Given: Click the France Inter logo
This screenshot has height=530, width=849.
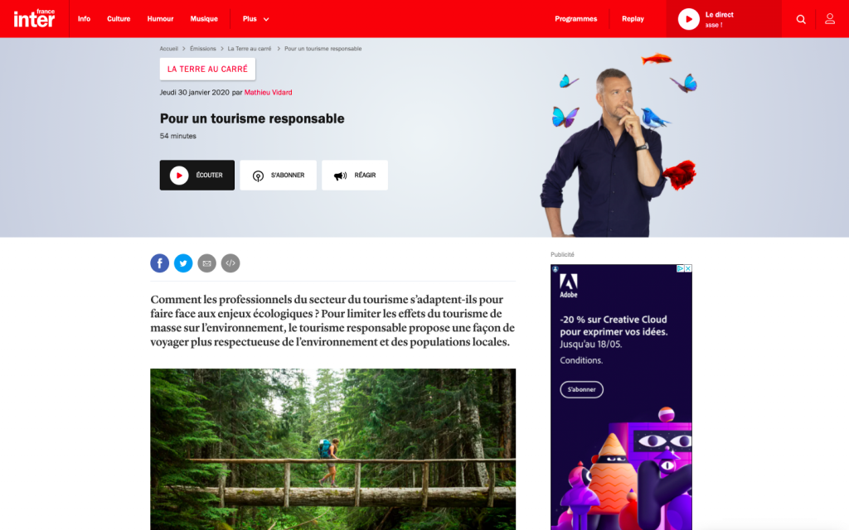Looking at the screenshot, I should pos(34,18).
